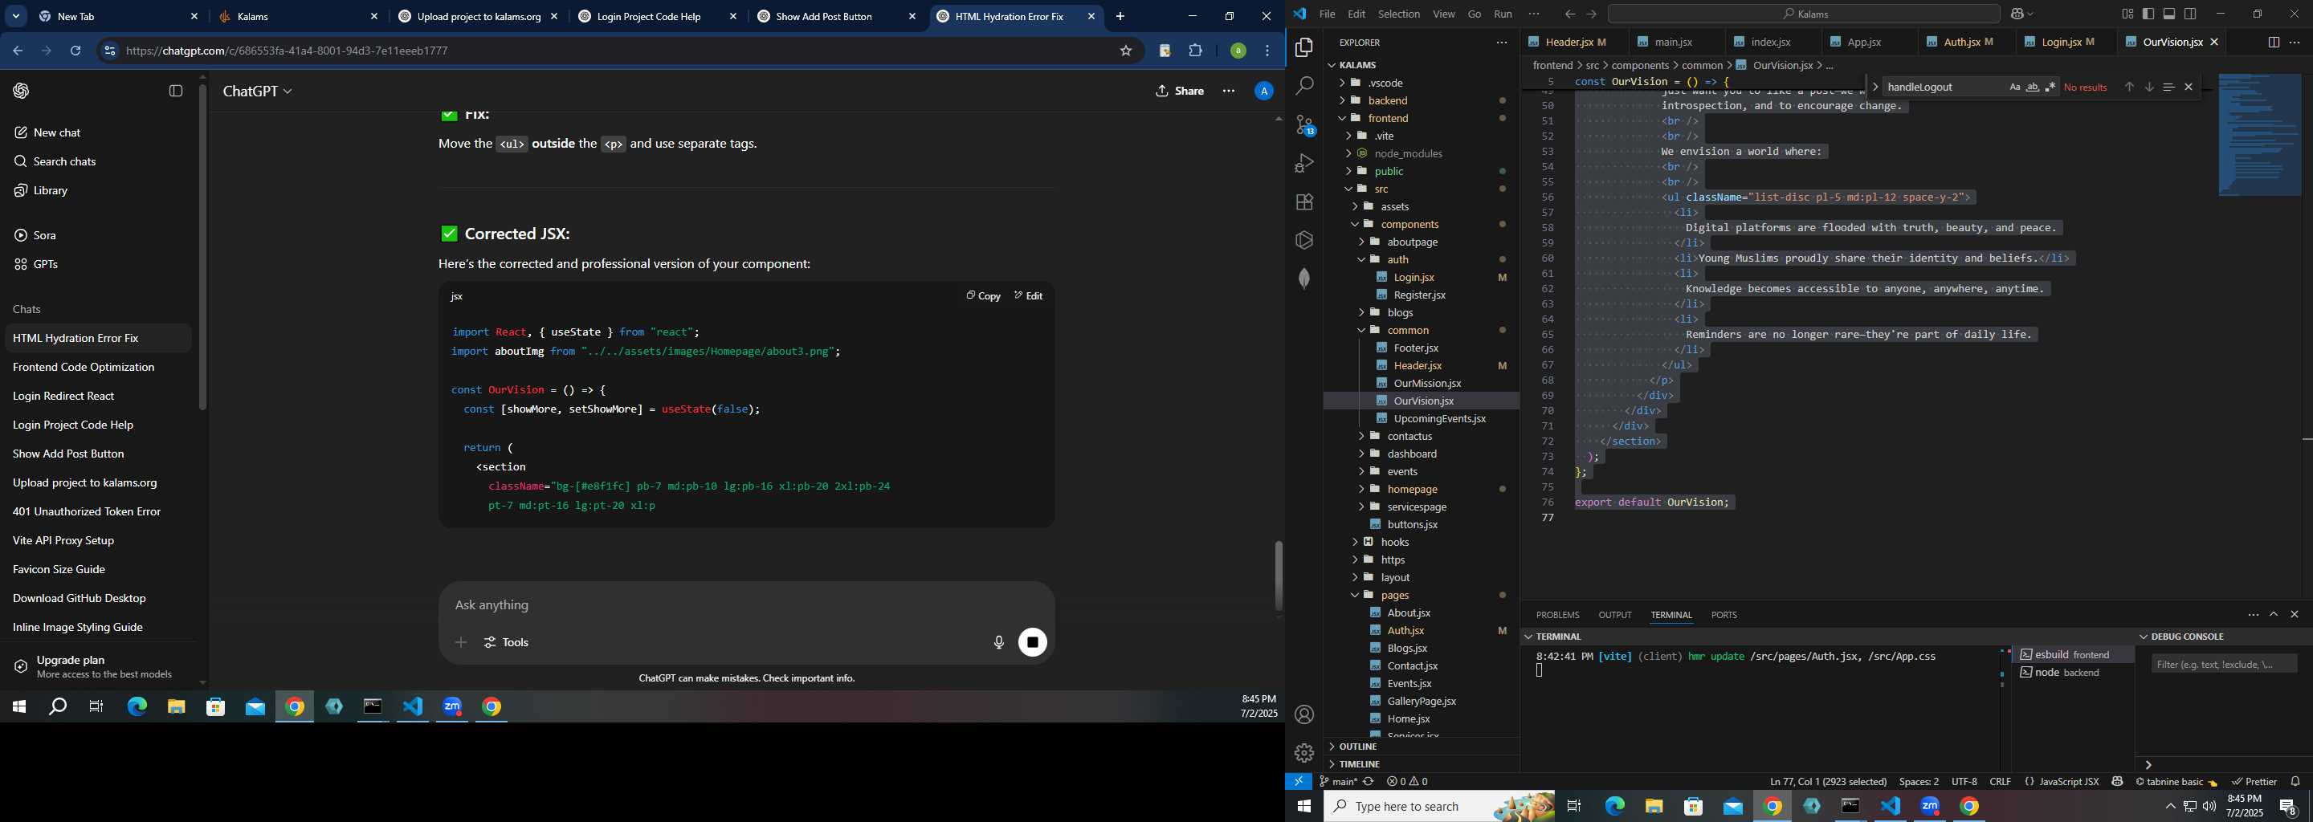The width and height of the screenshot is (2313, 822).
Task: Click the Copilot icon in VS Code title bar
Action: [2016, 14]
